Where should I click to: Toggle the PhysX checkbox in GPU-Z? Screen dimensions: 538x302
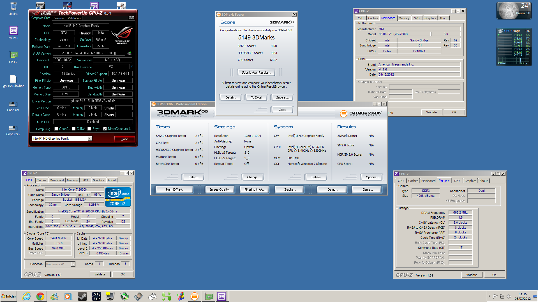(x=89, y=129)
